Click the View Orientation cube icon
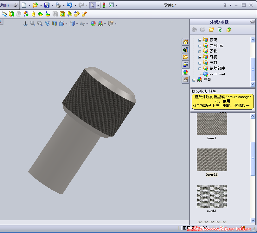The height and width of the screenshot is (233, 257). (x=61, y=23)
